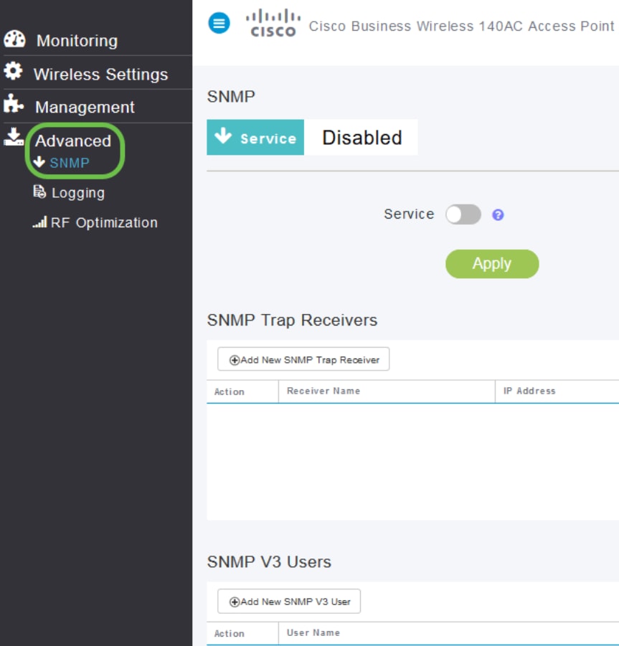Click the User Name column header
This screenshot has height=646, width=619.
coord(313,632)
